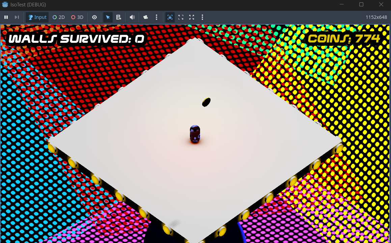Activate the arrow select tool
Image resolution: width=391 pixels, height=243 pixels.
pos(108,17)
